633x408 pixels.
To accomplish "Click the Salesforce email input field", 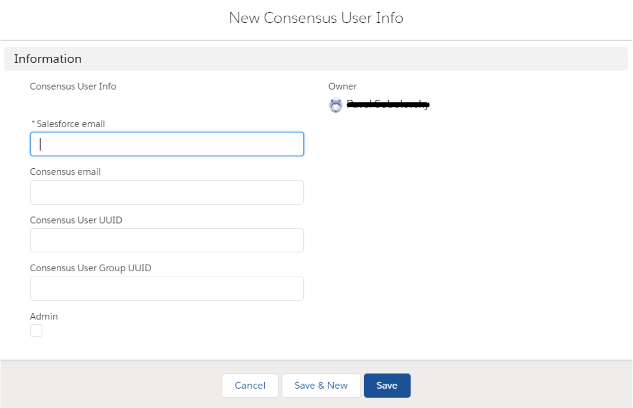I will click(167, 144).
